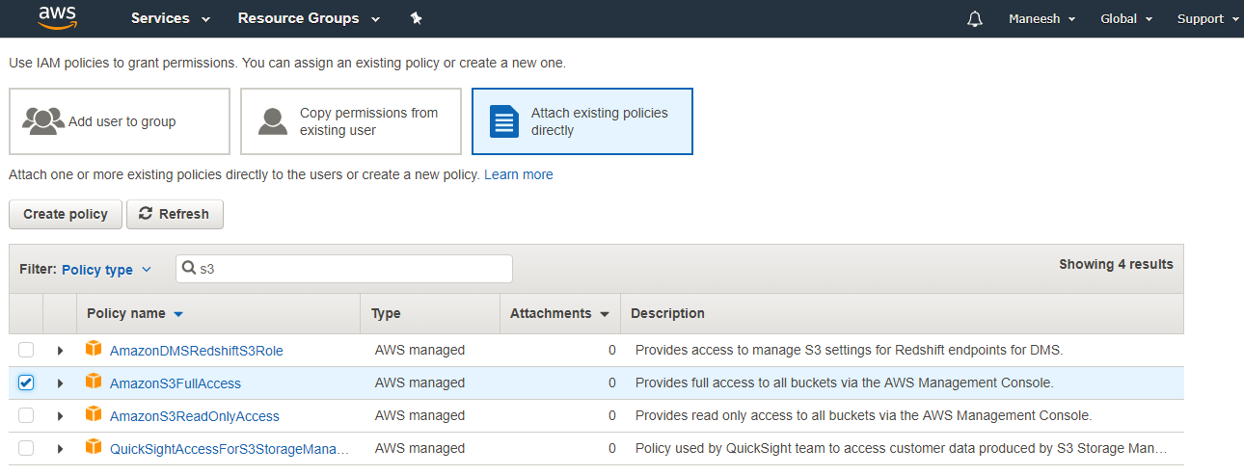This screenshot has width=1244, height=475.
Task: Click the Refresh button
Action: point(175,214)
